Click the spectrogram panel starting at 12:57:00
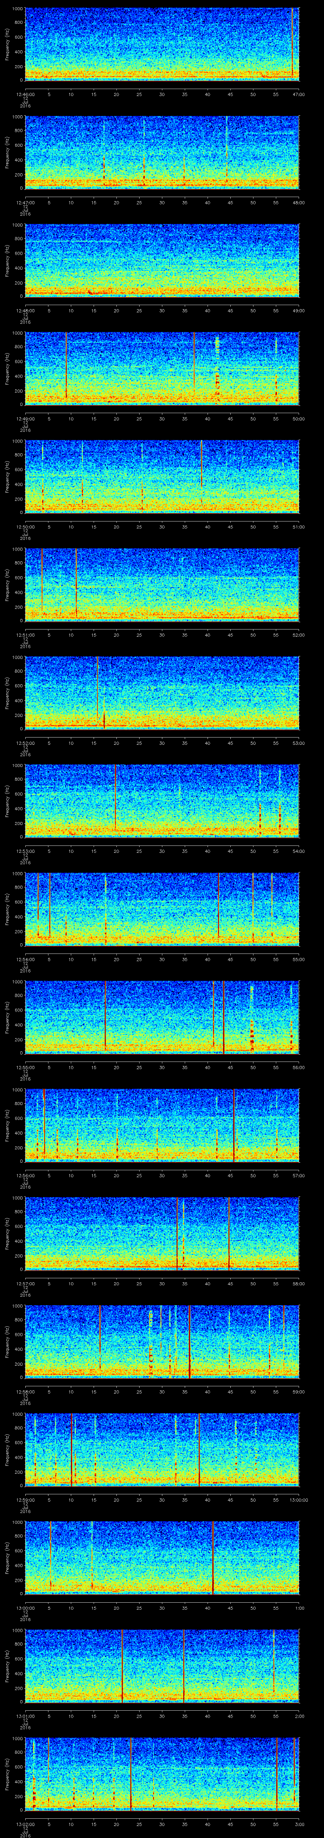Screen dimensions: 324x1838 pyautogui.click(x=162, y=1233)
